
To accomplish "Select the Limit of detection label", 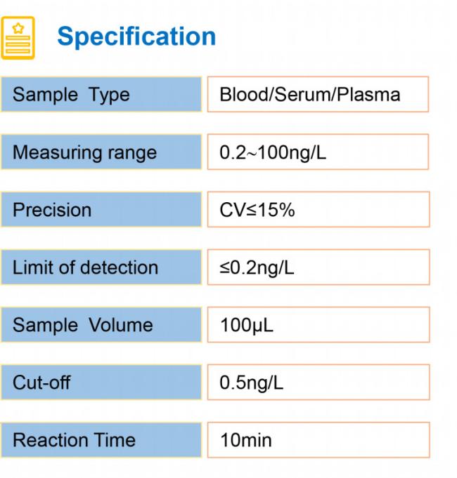I will click(x=85, y=267).
